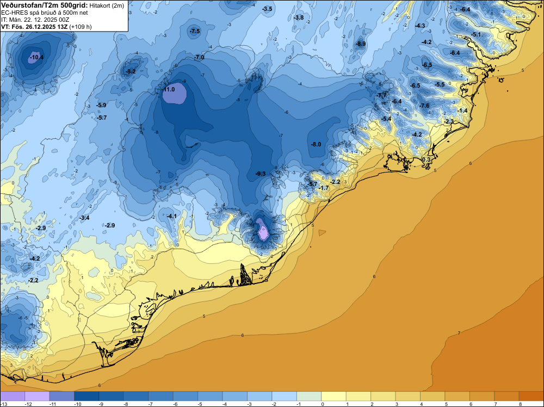Click the -8.2 temperature value

pyautogui.click(x=131, y=71)
